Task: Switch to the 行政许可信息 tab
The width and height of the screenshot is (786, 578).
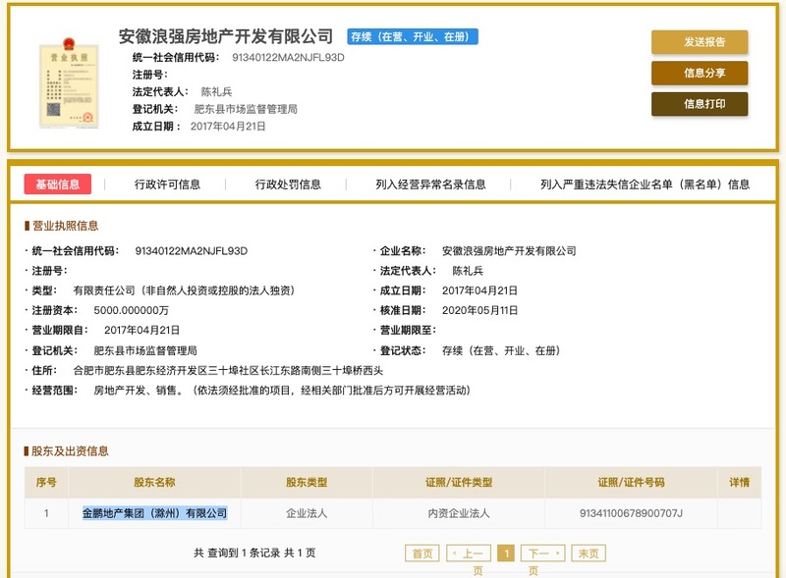Action: pyautogui.click(x=167, y=184)
